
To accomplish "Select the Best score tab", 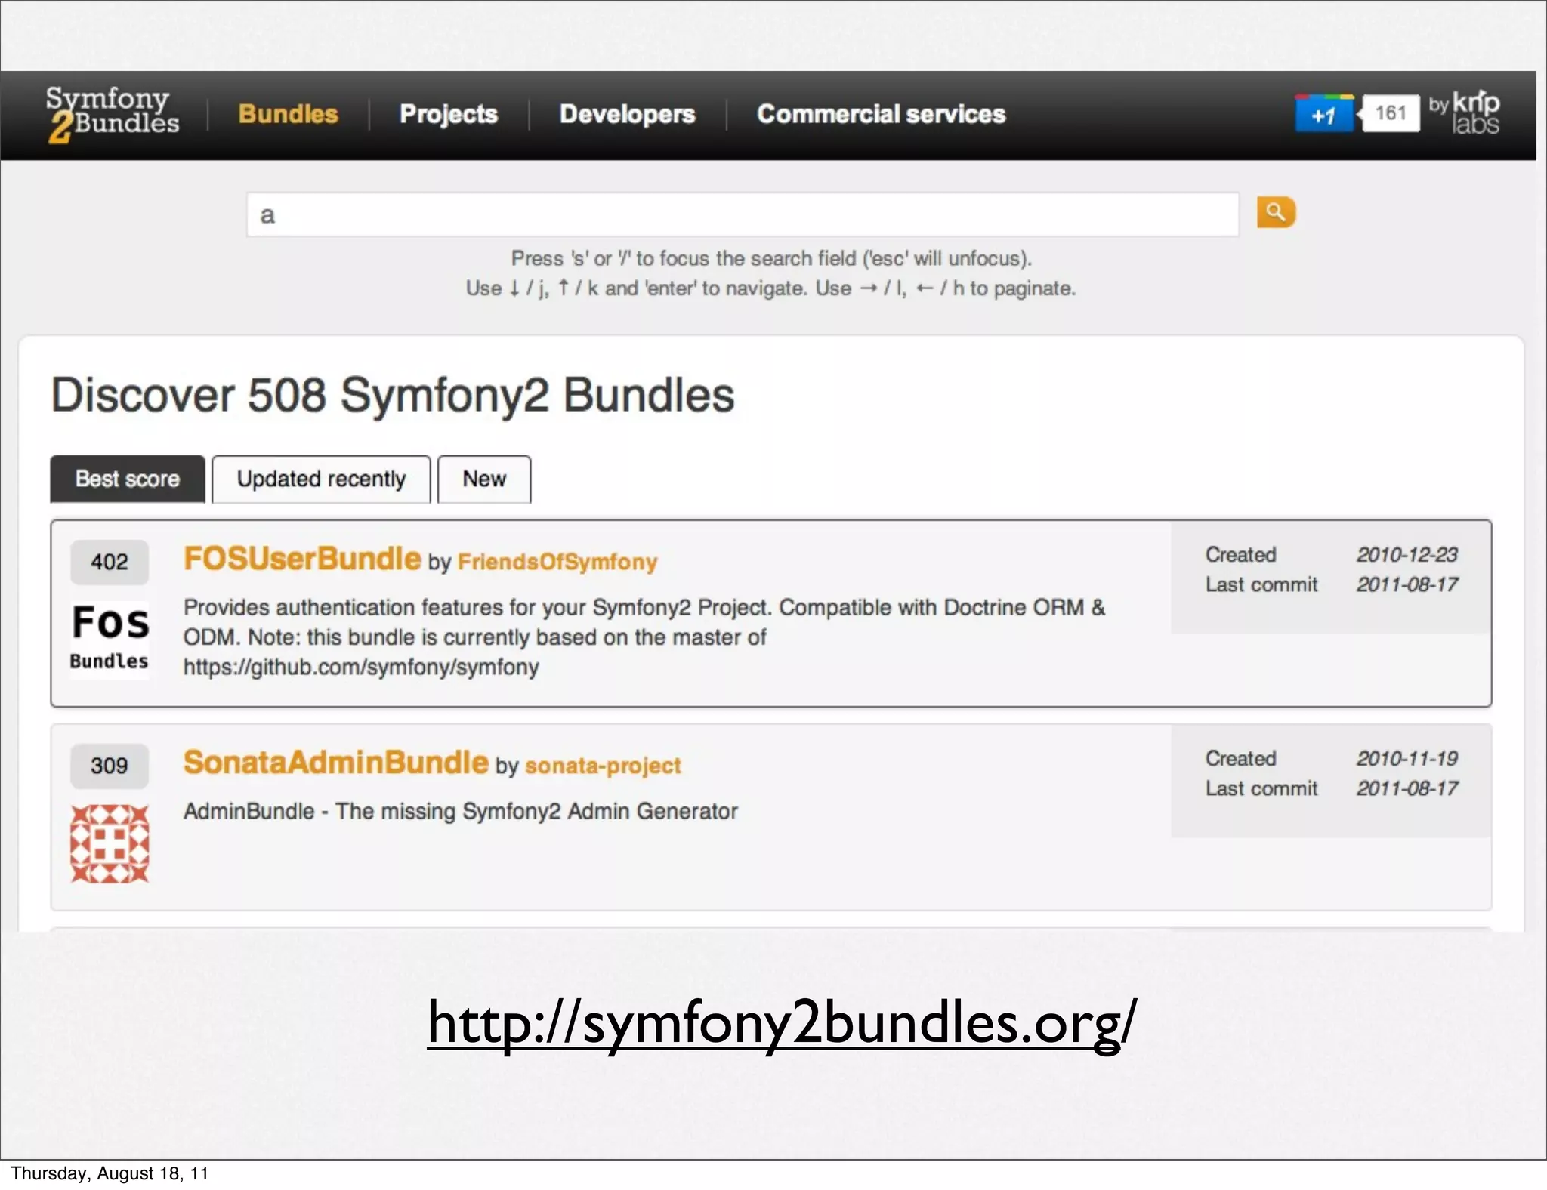I will pyautogui.click(x=128, y=479).
